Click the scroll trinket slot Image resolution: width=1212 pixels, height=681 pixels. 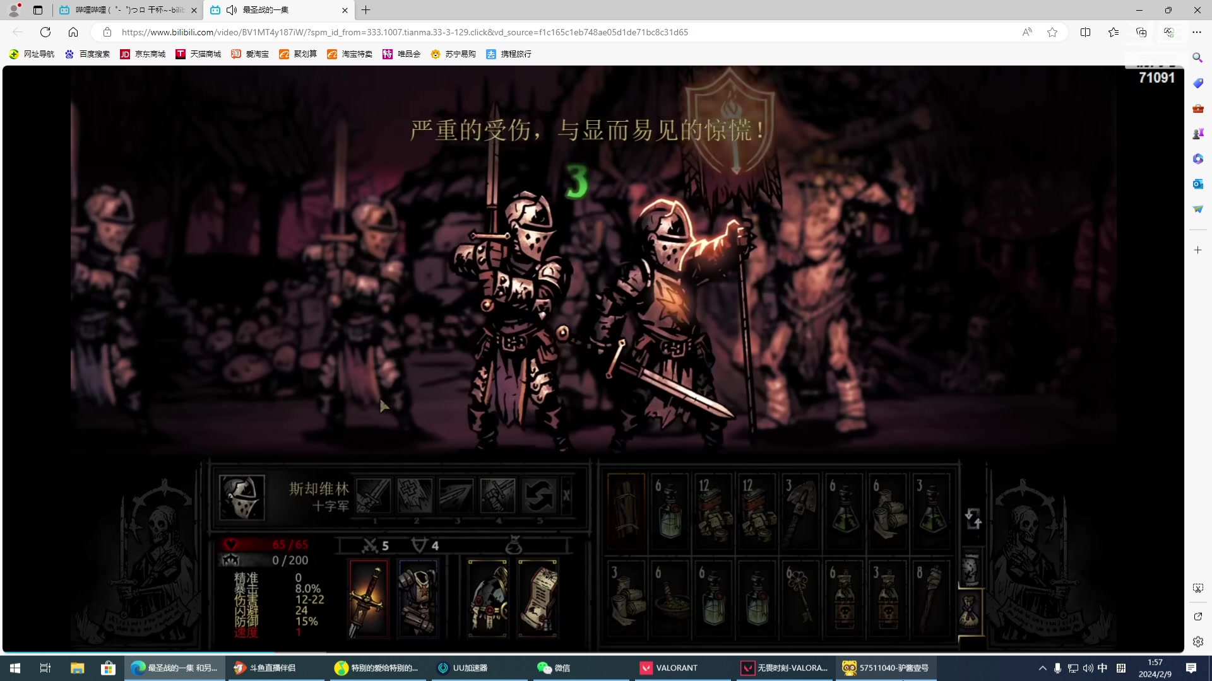538,598
